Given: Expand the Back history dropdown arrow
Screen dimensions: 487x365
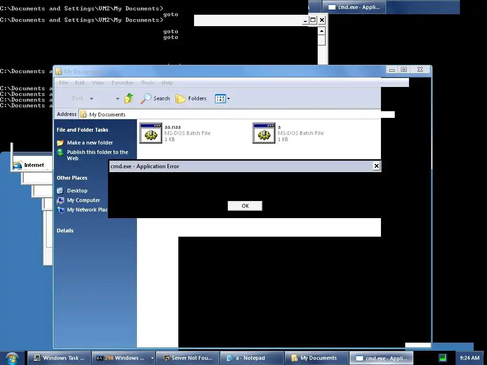Looking at the screenshot, I should coord(91,99).
